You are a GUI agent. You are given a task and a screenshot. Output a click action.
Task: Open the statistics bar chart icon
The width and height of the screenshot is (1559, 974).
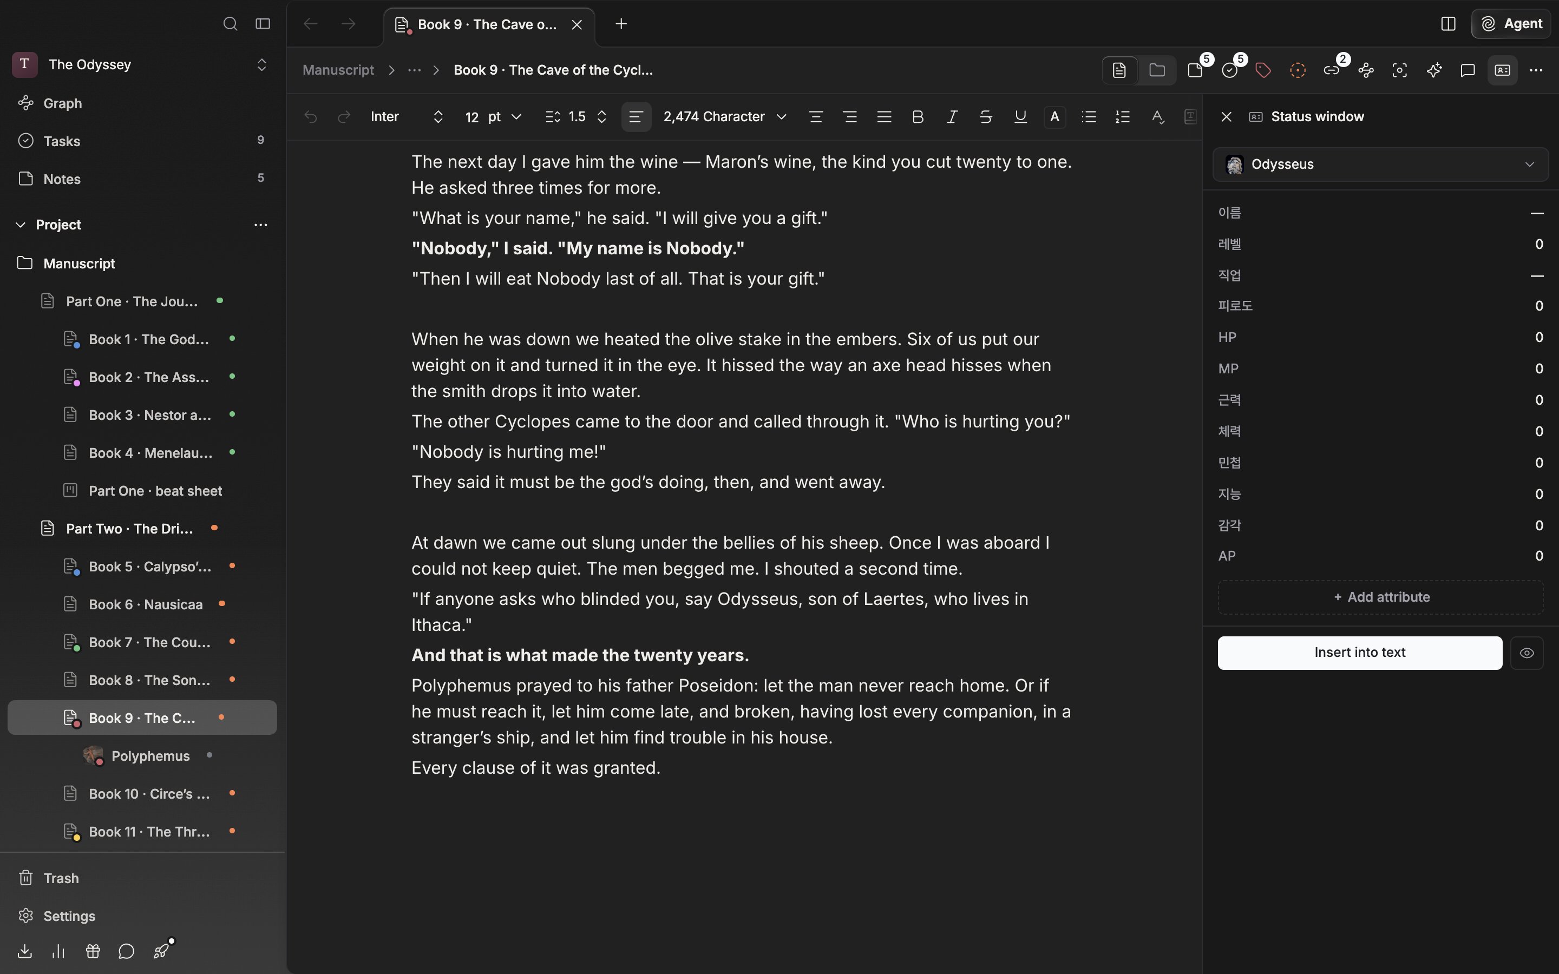point(58,951)
